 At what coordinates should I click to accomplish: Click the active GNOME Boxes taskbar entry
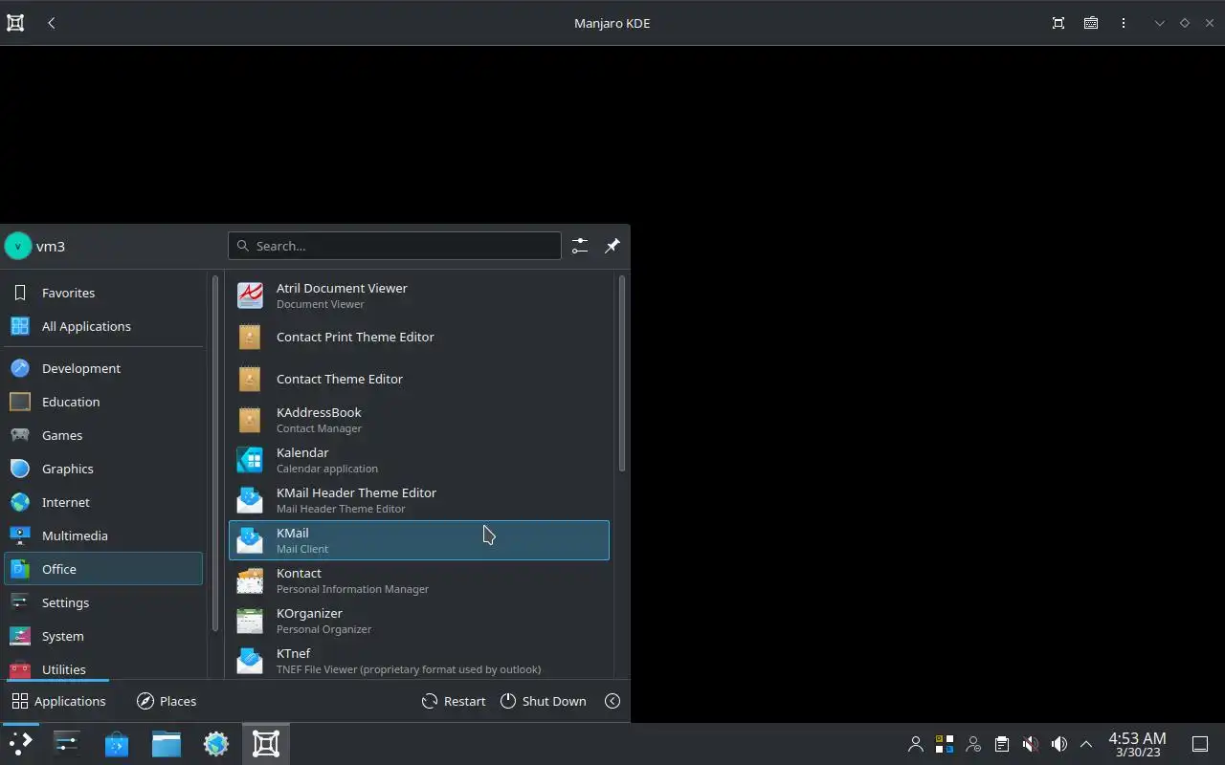266,744
